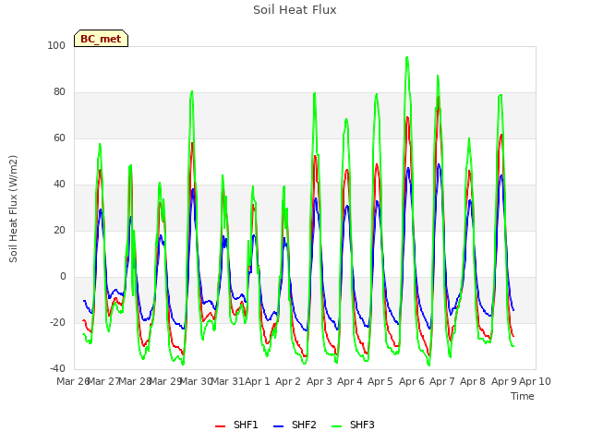Screen dimensions: 591x443
Task: Click the Mar 31 x-axis label
Action: click(x=228, y=381)
